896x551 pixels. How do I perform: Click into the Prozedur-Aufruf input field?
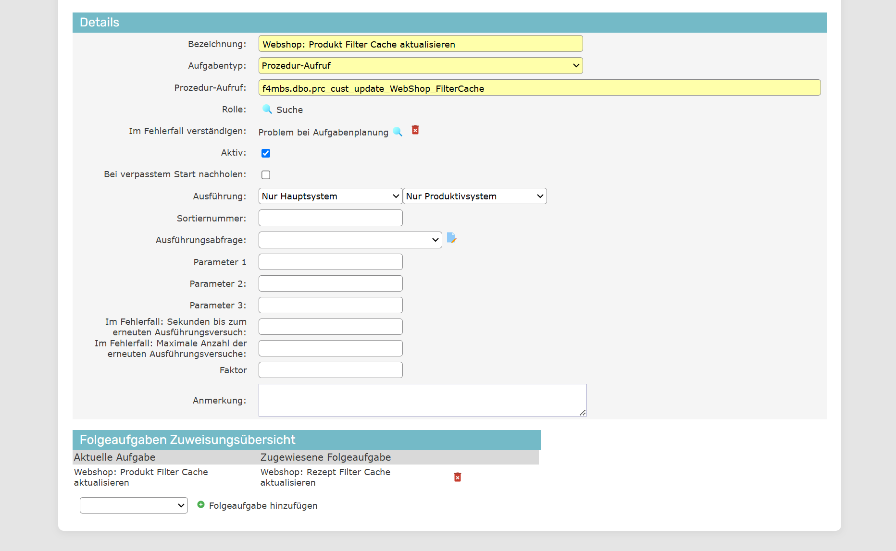[x=539, y=88]
